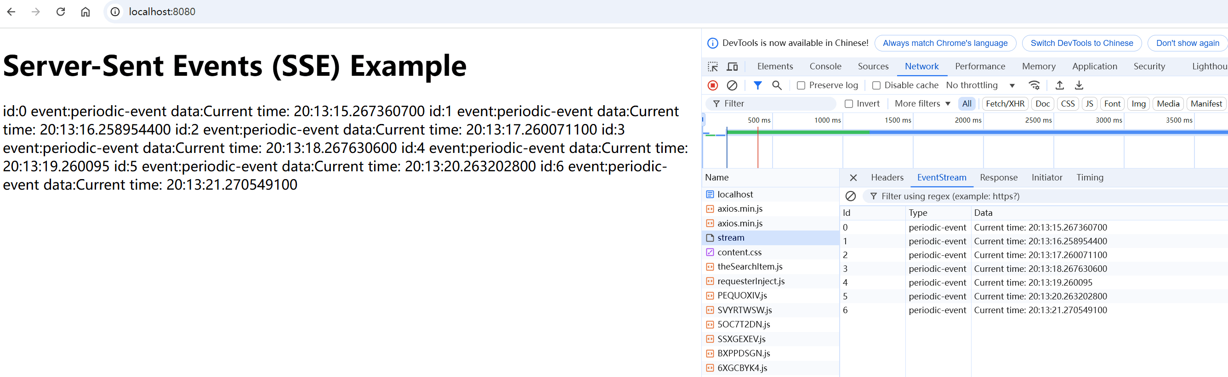
Task: Click Switch DevTools to Chinese button
Action: [x=1081, y=43]
